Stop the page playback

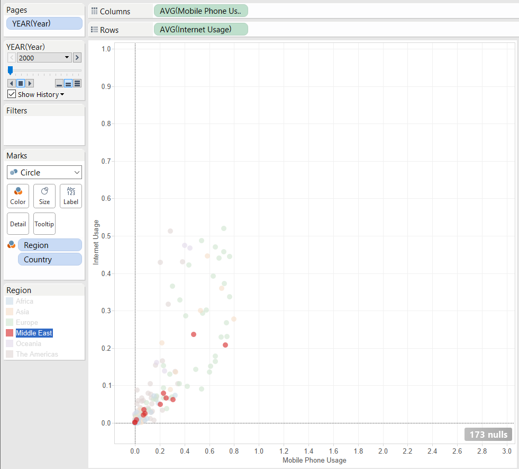tap(21, 83)
